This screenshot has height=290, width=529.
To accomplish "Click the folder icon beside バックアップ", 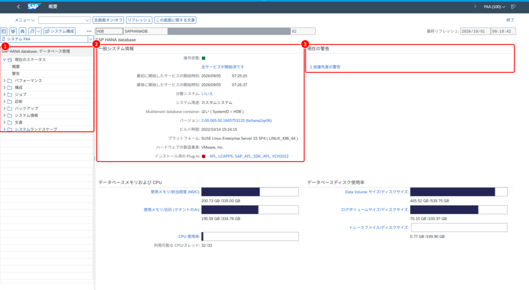I will point(10,109).
